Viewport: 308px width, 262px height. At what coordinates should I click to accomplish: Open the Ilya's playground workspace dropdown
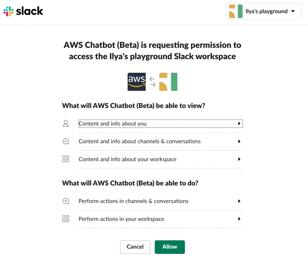tap(263, 11)
